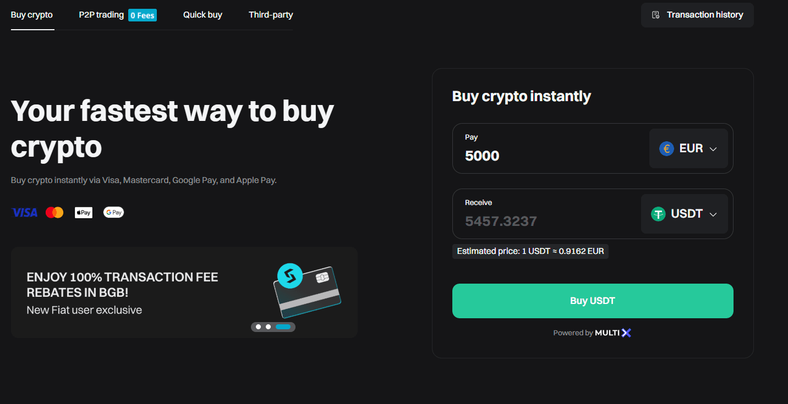Select the active third carousel indicator

click(x=283, y=326)
